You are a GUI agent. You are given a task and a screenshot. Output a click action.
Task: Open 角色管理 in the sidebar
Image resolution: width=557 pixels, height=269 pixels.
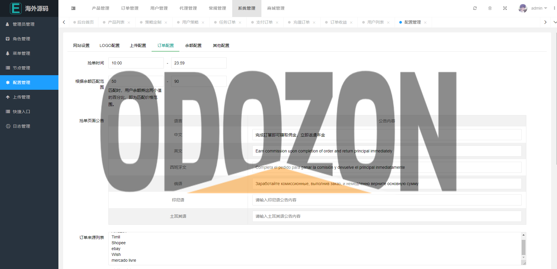click(x=29, y=39)
